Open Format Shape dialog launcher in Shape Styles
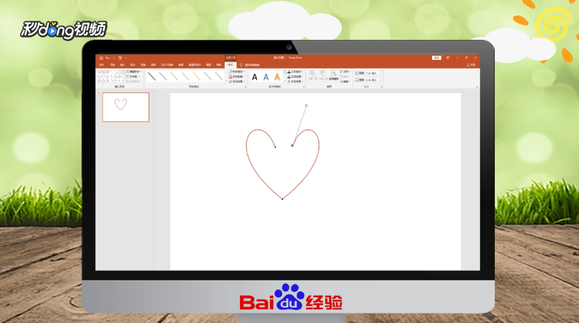The height and width of the screenshot is (323, 579). coord(245,87)
